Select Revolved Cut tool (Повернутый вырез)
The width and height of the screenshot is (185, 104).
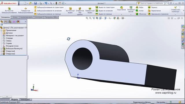click(90, 10)
